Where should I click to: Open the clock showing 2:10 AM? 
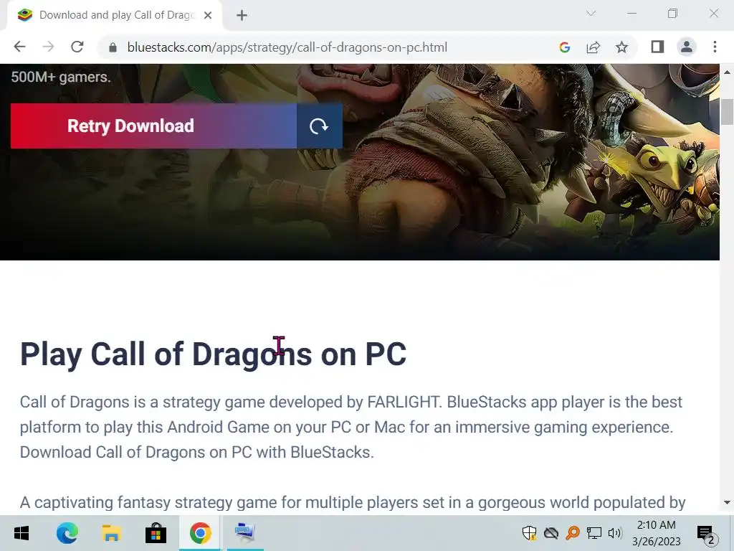click(657, 533)
